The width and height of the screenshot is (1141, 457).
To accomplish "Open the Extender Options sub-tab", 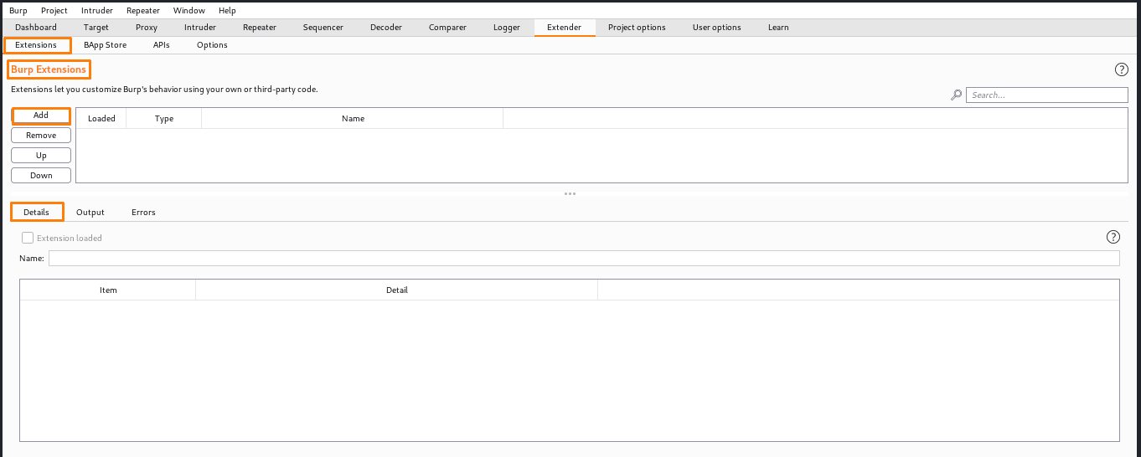I will coord(213,45).
